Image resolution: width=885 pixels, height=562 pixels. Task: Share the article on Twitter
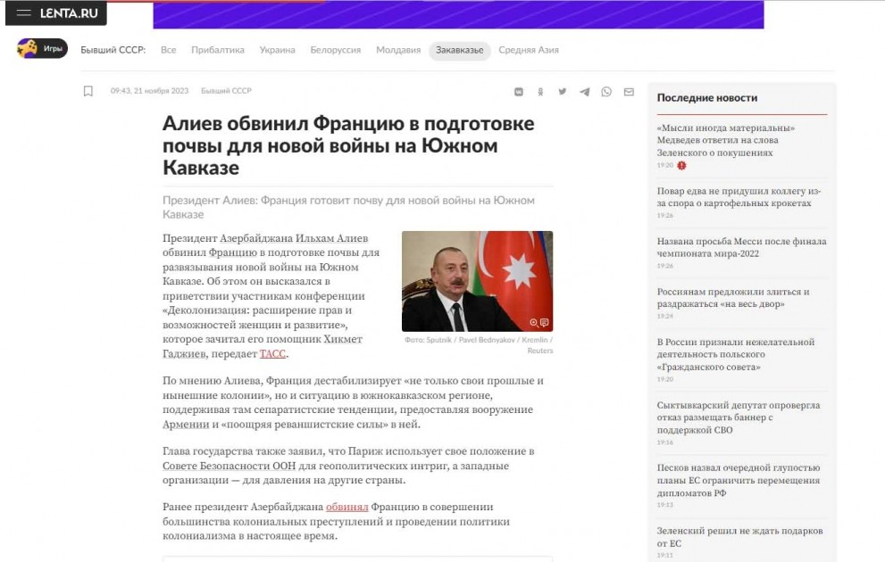(x=562, y=90)
